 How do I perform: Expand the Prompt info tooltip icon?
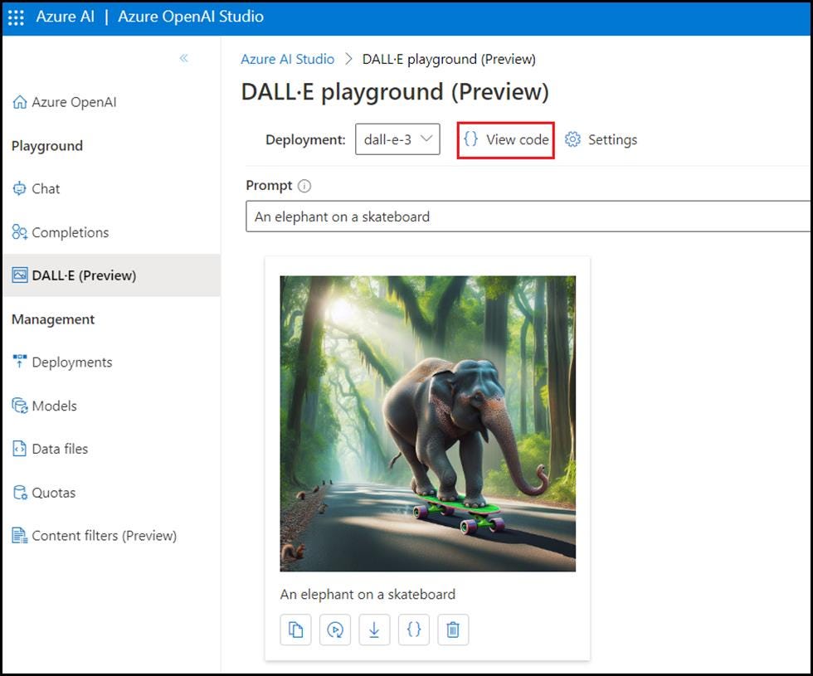point(304,185)
